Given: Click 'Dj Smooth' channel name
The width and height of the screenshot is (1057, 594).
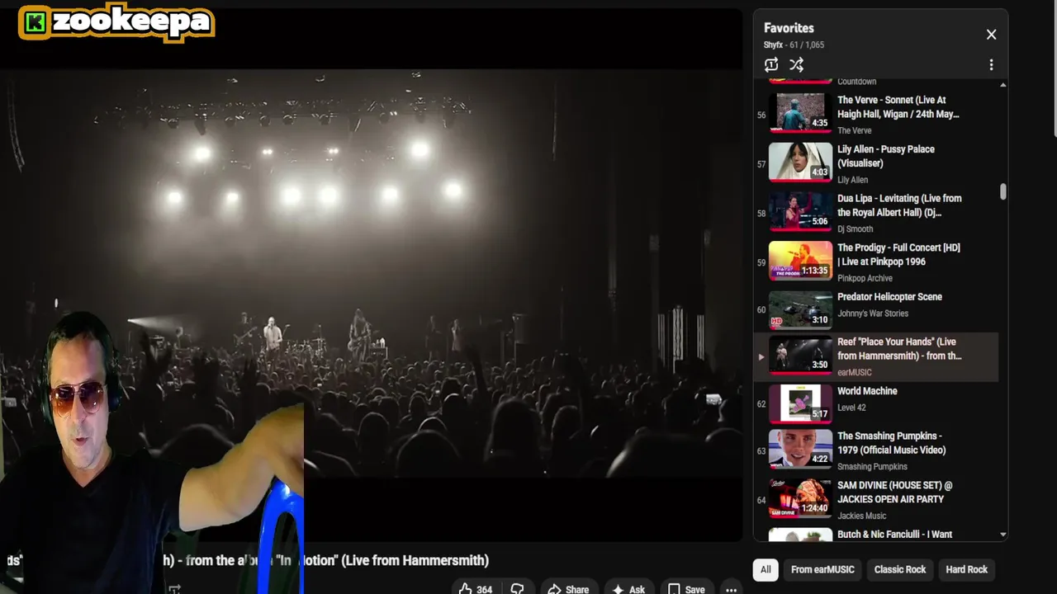Looking at the screenshot, I should [x=855, y=229].
